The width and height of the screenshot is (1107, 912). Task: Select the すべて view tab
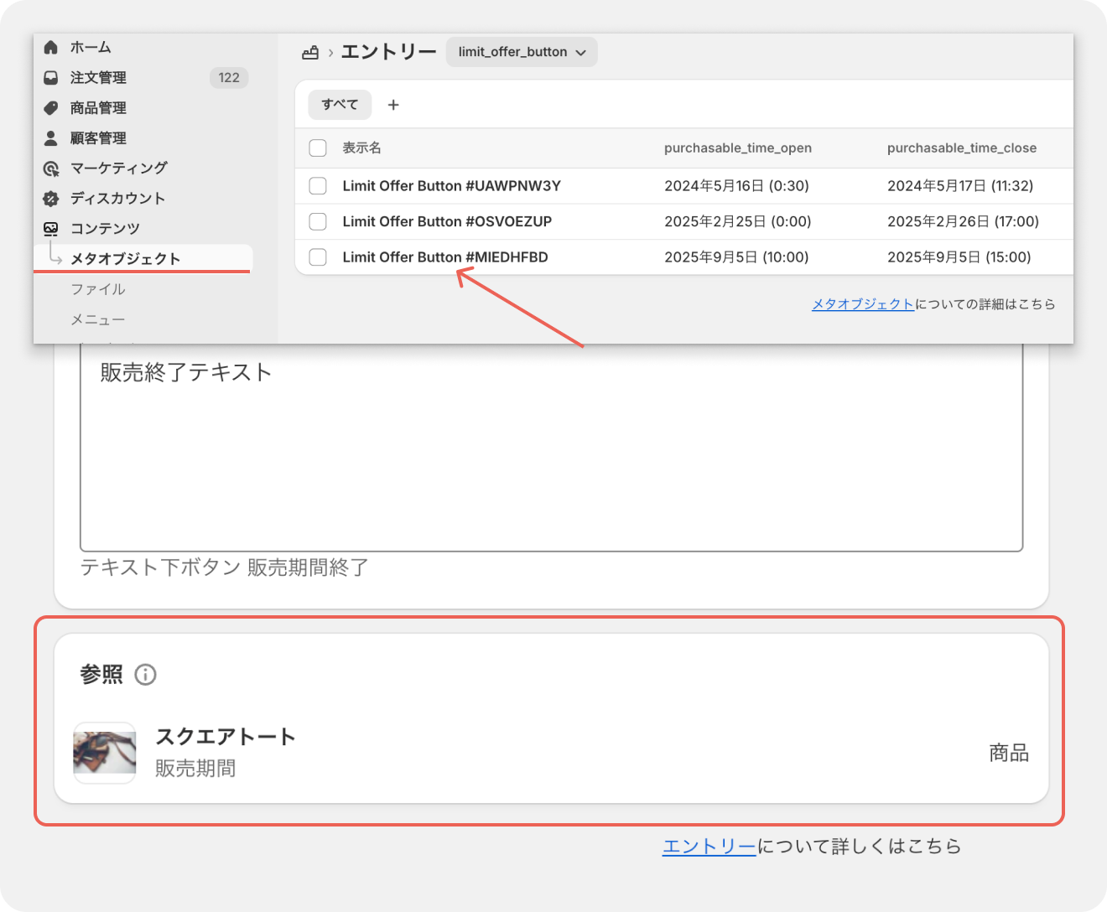[340, 105]
